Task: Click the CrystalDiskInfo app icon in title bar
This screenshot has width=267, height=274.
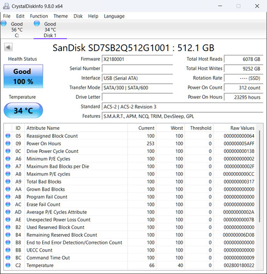Action: point(6,6)
